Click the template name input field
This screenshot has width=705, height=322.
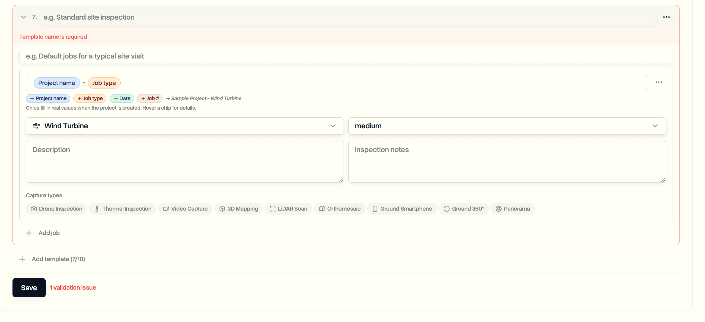(x=348, y=17)
